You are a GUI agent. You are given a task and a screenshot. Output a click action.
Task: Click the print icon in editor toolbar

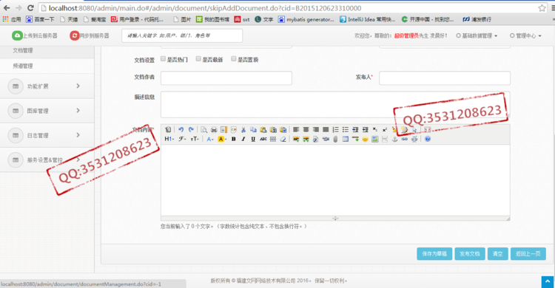(x=214, y=130)
